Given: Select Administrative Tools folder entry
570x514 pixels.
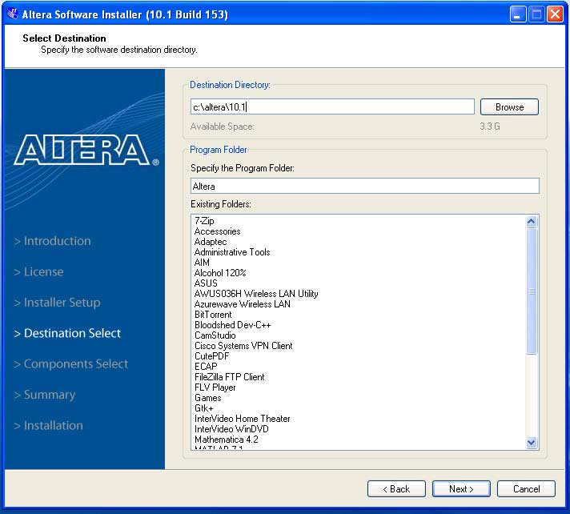Looking at the screenshot, I should point(232,252).
